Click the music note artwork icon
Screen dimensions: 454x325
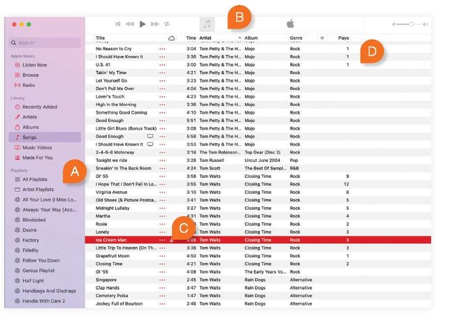coord(207,24)
